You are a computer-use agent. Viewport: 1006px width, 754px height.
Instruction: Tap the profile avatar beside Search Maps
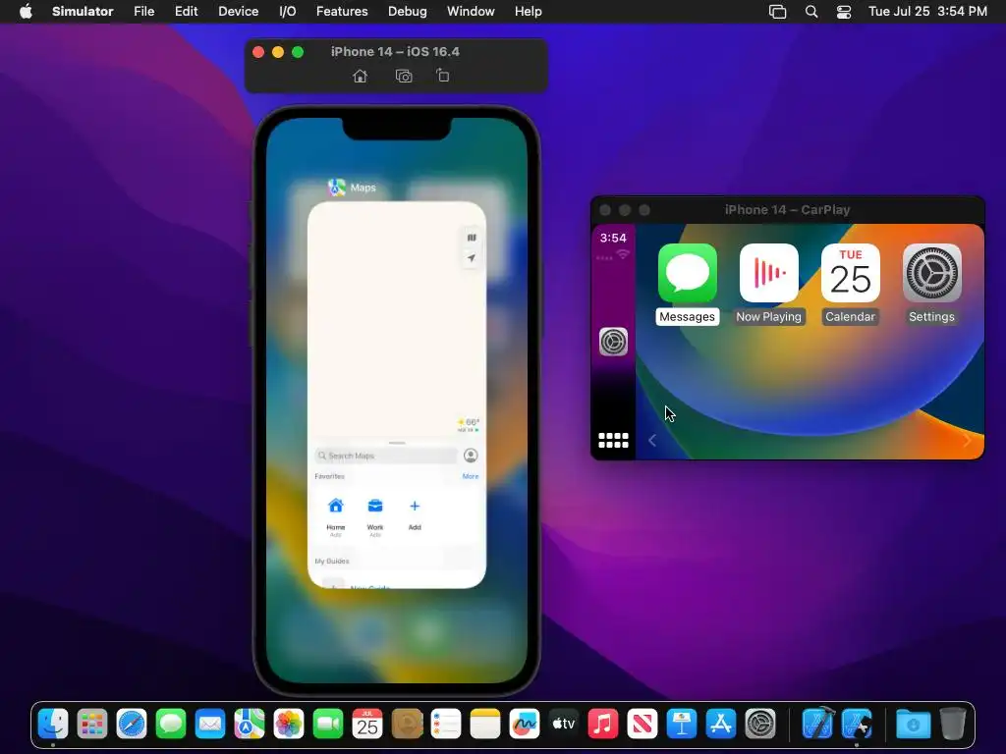[x=471, y=456]
